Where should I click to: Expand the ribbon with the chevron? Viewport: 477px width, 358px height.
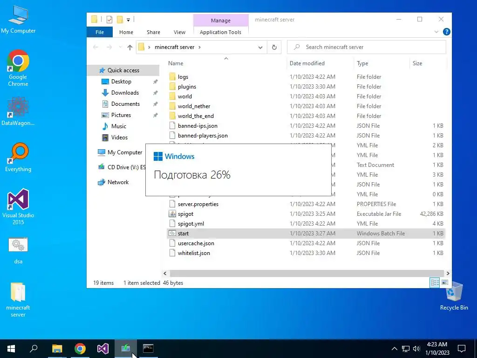pyautogui.click(x=436, y=32)
